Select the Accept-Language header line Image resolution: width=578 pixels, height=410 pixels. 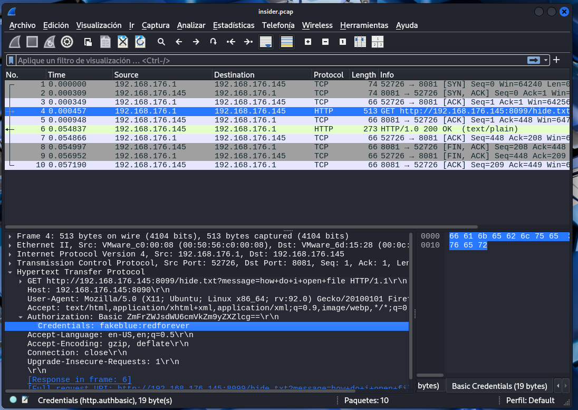pos(110,335)
